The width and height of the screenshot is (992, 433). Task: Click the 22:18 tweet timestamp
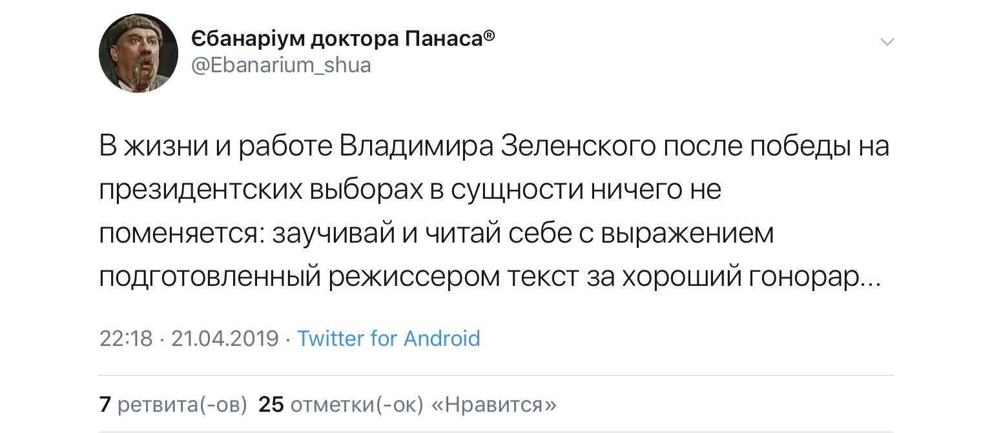pyautogui.click(x=126, y=338)
